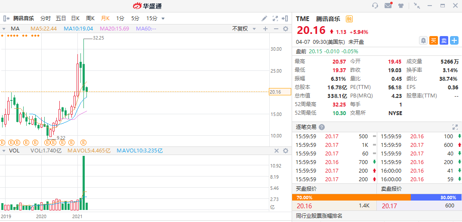Zoom in the K-line chart with plus

(265, 28)
